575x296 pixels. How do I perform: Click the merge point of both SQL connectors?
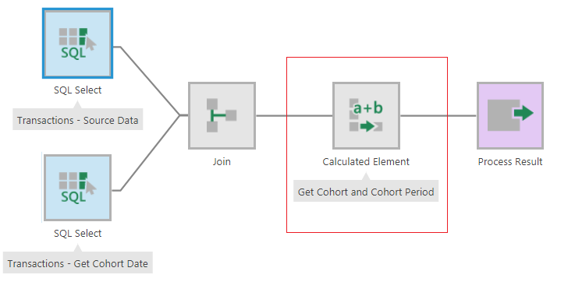click(x=179, y=116)
